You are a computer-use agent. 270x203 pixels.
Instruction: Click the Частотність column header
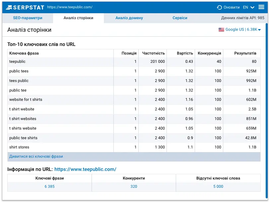coord(153,53)
